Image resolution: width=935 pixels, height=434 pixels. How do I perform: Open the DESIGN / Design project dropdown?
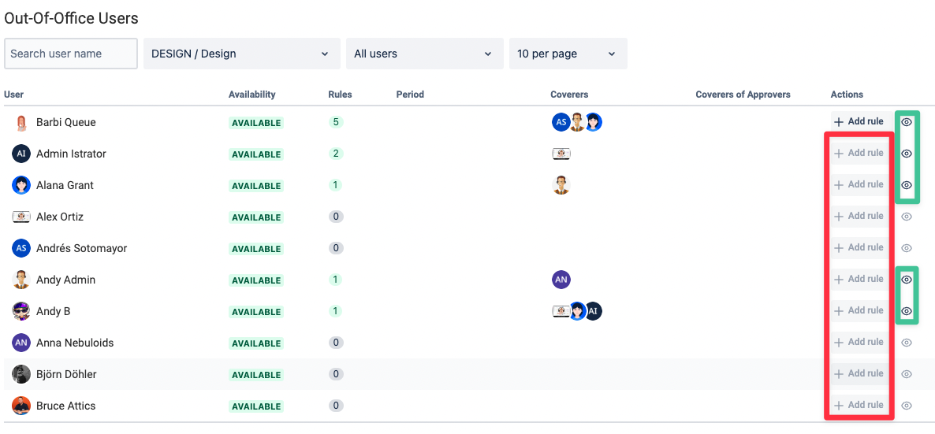[241, 54]
